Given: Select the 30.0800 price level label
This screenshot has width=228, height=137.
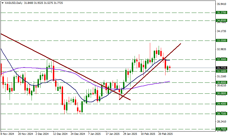Looking at the screenshot, I should pos(221,93).
